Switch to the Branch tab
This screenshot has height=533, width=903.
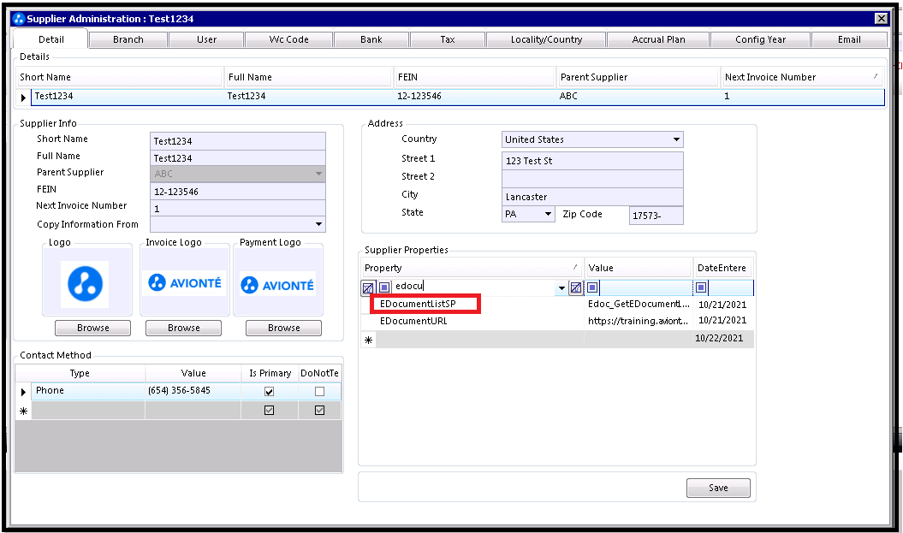pyautogui.click(x=128, y=39)
